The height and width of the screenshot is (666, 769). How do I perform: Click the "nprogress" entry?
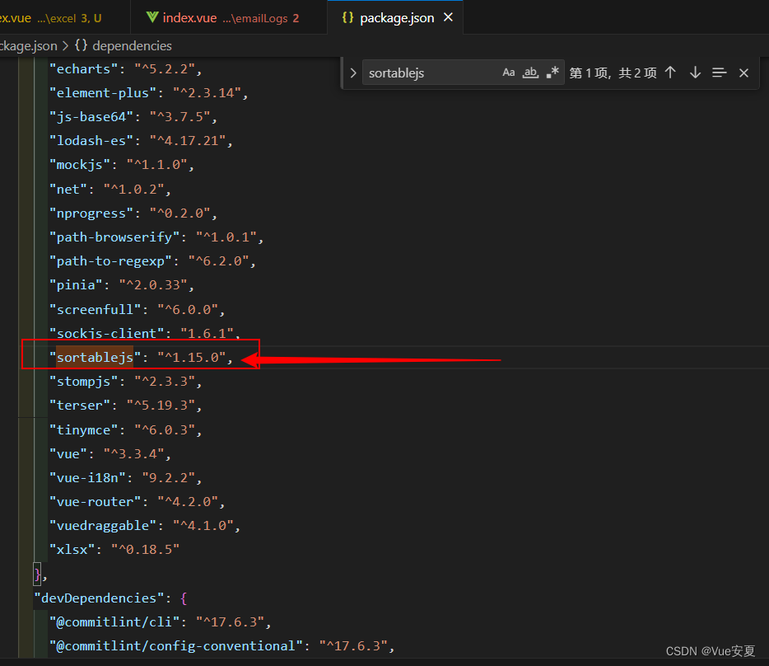coord(133,213)
